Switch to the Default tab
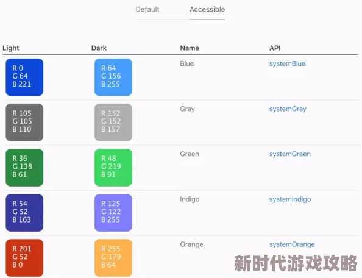The height and width of the screenshot is (278, 362). [147, 10]
